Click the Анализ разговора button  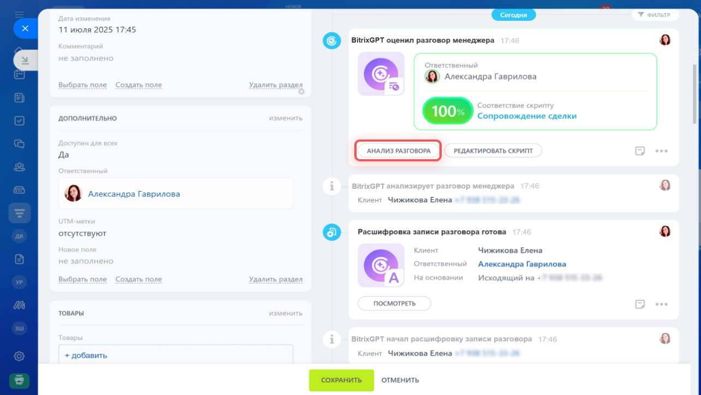pyautogui.click(x=399, y=151)
